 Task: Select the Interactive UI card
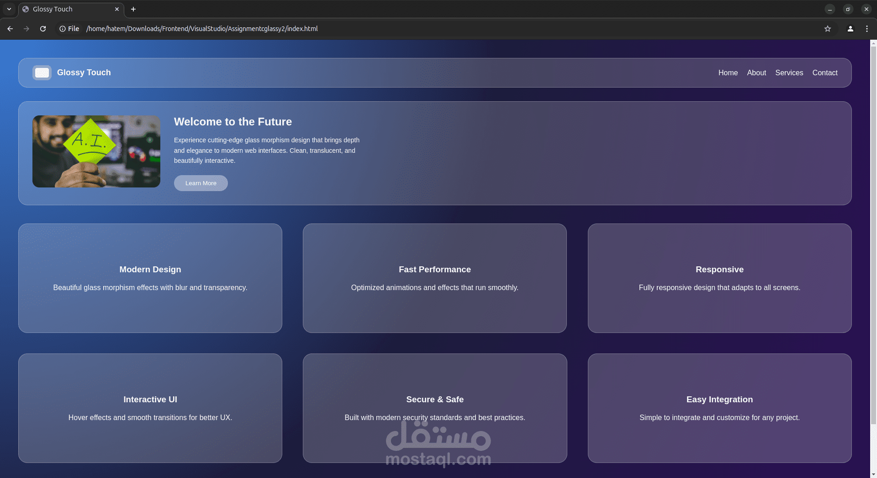pos(150,408)
